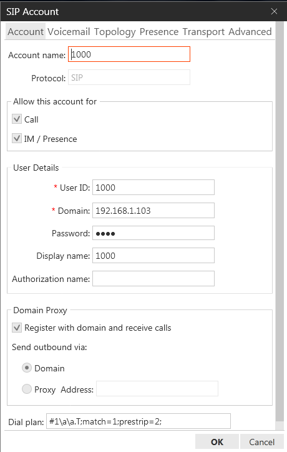Select the Password field
Viewport: 287px width, 452px height.
pos(153,233)
